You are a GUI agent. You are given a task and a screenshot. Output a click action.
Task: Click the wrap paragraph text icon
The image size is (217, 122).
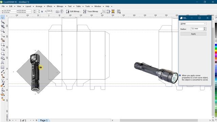tap(119, 12)
